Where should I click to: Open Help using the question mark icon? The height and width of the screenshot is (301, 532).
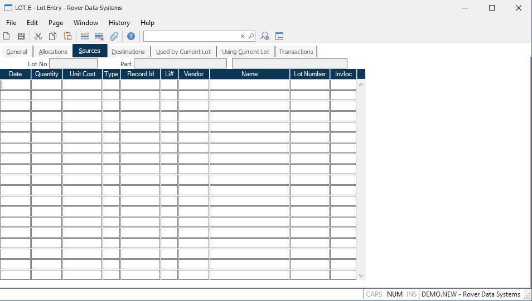(x=131, y=36)
